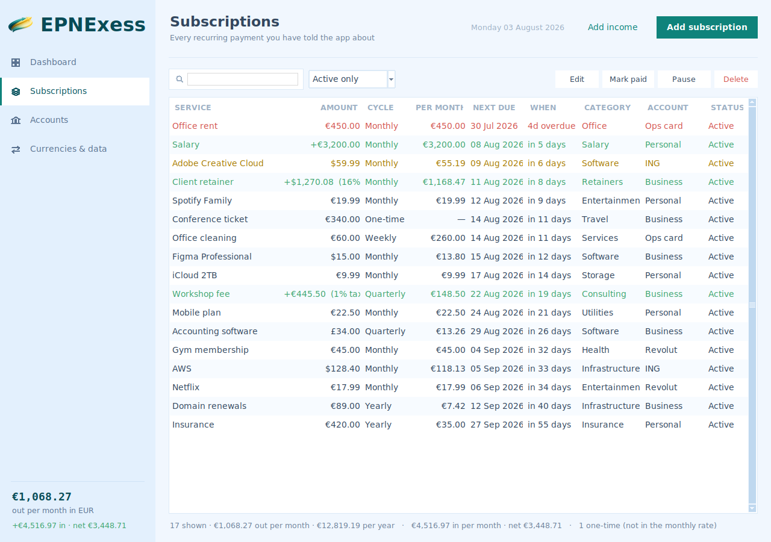The image size is (771, 542).
Task: Click the table scrollbar thumb
Action: tap(752, 305)
